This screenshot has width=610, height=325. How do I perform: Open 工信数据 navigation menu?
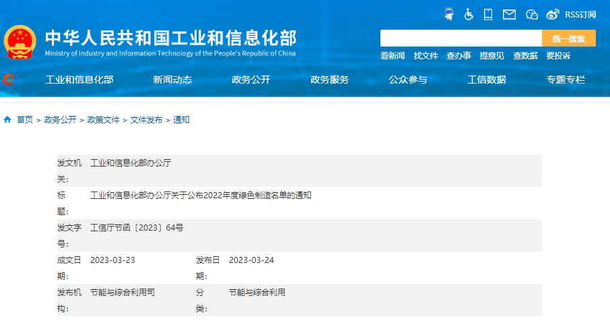point(487,80)
